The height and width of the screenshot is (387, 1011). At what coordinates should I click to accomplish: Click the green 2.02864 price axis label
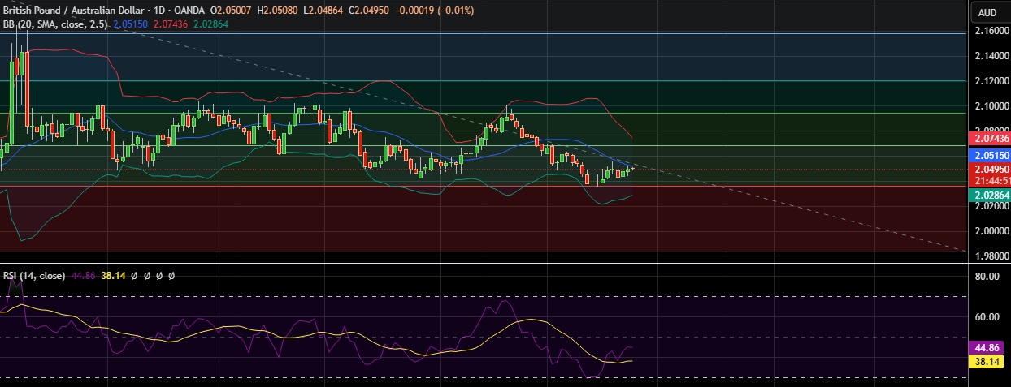point(991,196)
